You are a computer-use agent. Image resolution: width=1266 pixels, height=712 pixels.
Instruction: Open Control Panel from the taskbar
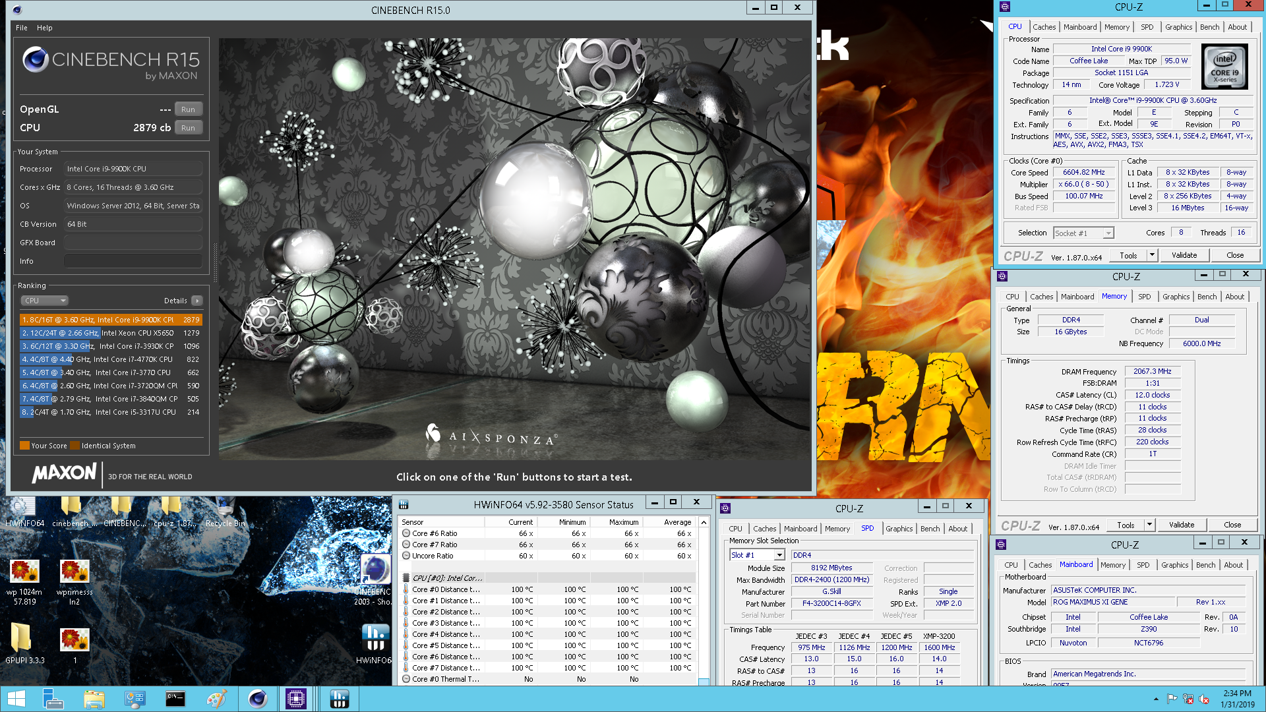pyautogui.click(x=135, y=699)
